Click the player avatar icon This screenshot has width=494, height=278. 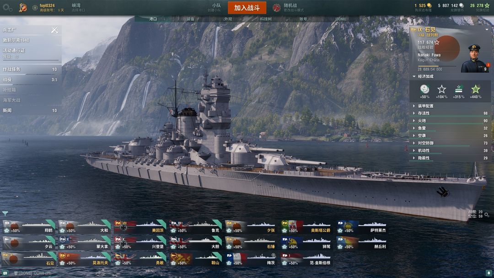(23, 8)
